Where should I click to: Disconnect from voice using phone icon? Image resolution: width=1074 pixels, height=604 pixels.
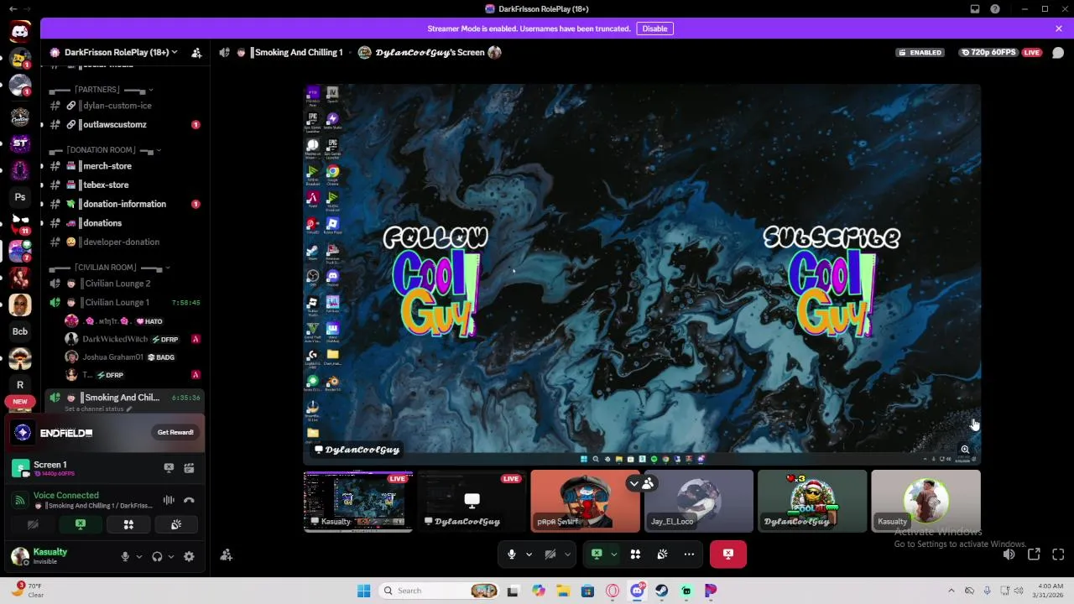[x=189, y=500]
